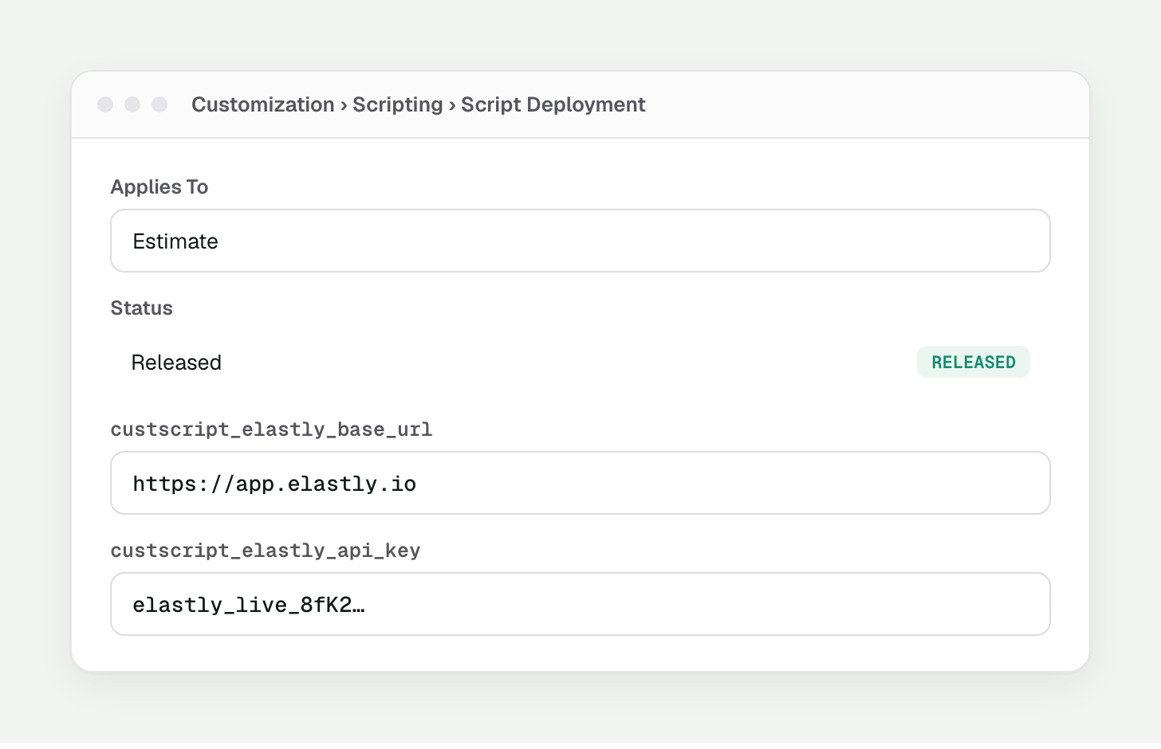This screenshot has width=1161, height=749.
Task: Click the third window control dot
Action: pos(159,104)
